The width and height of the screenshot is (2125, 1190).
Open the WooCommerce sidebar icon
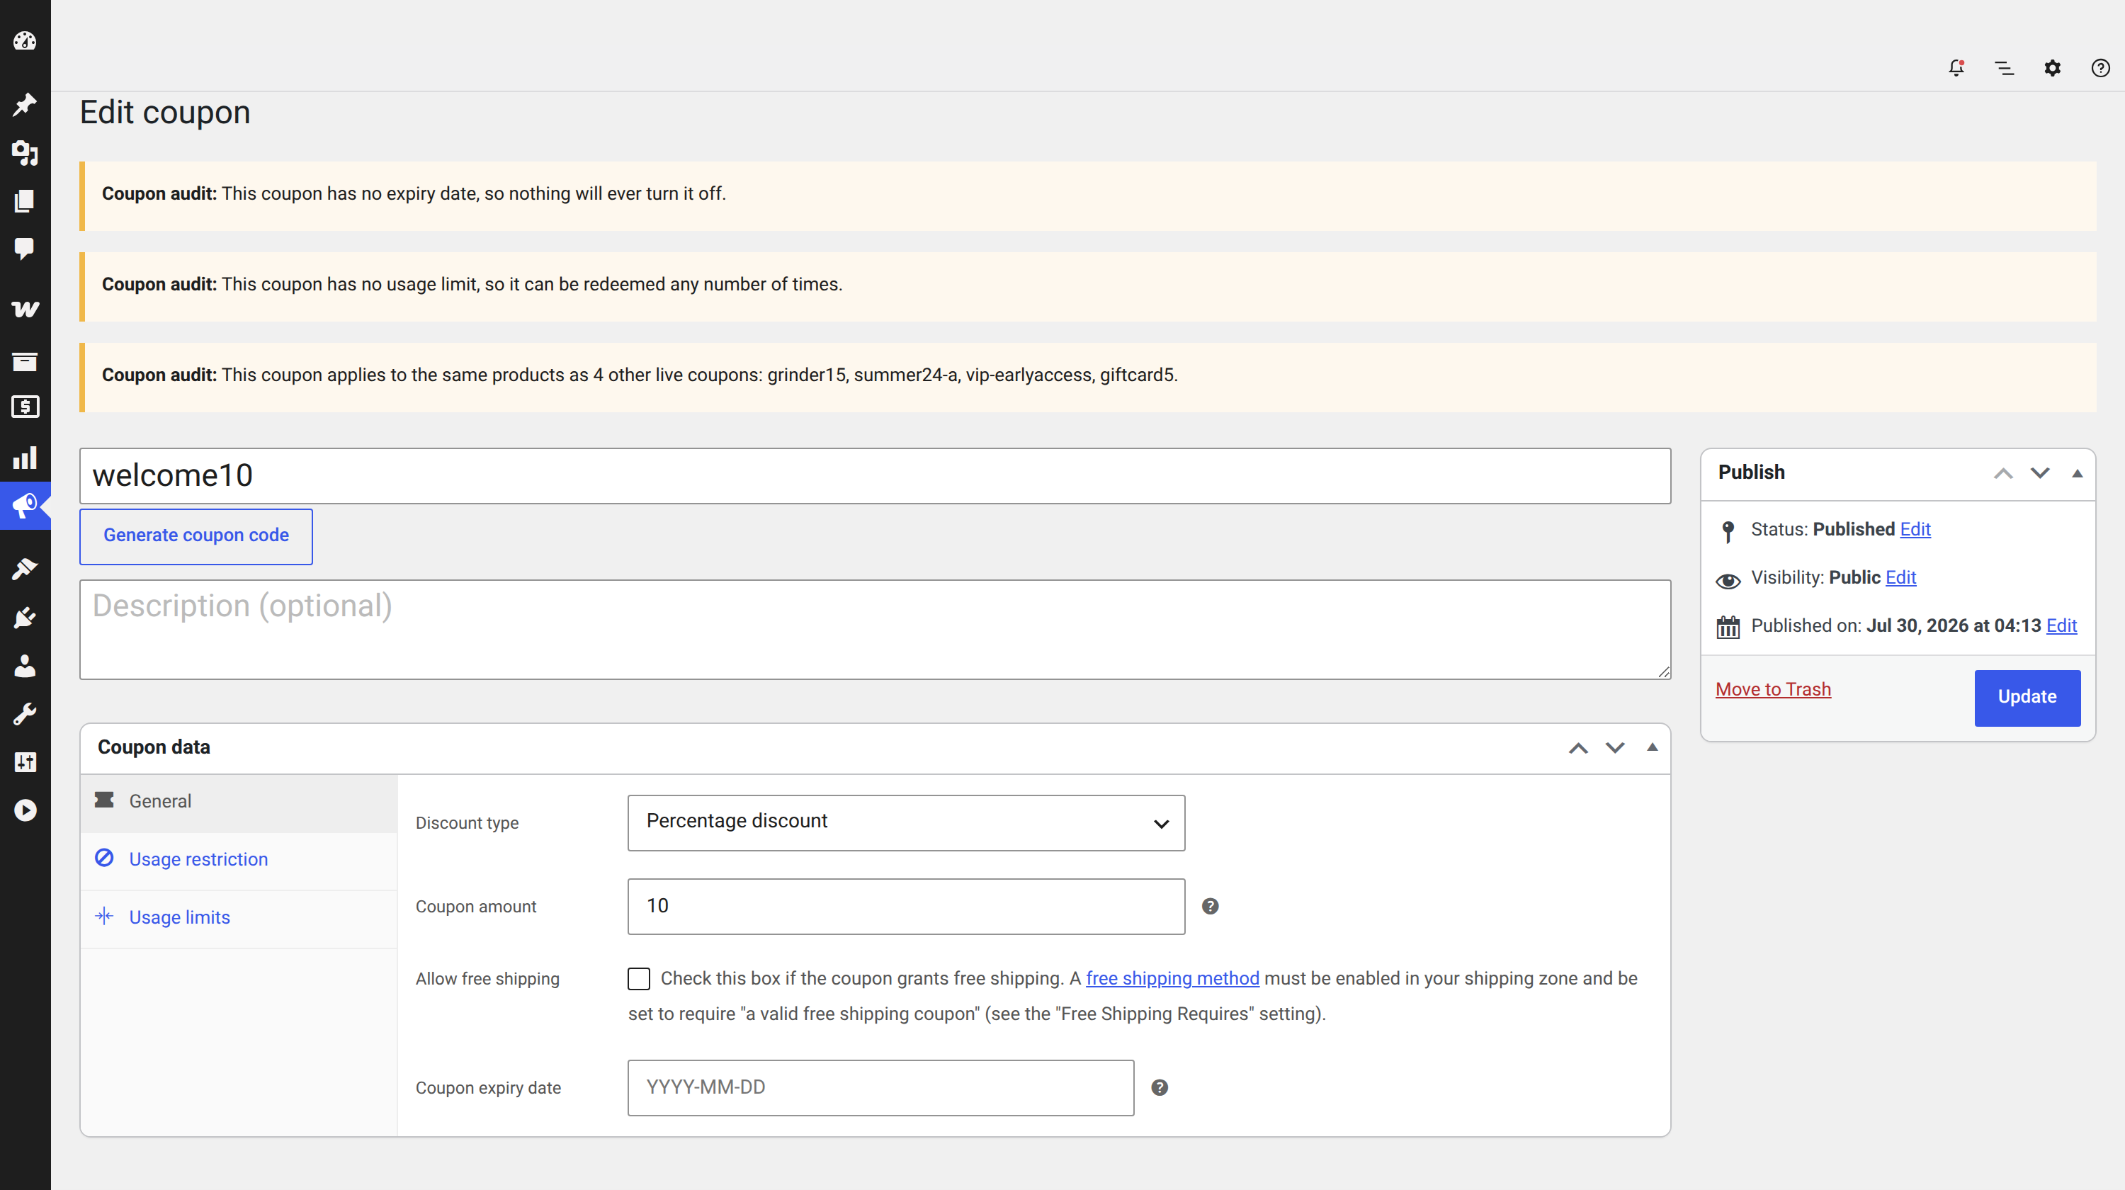[x=25, y=310]
